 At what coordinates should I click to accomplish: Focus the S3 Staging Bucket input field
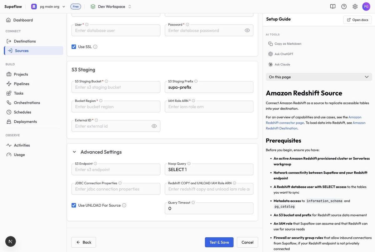(x=116, y=87)
